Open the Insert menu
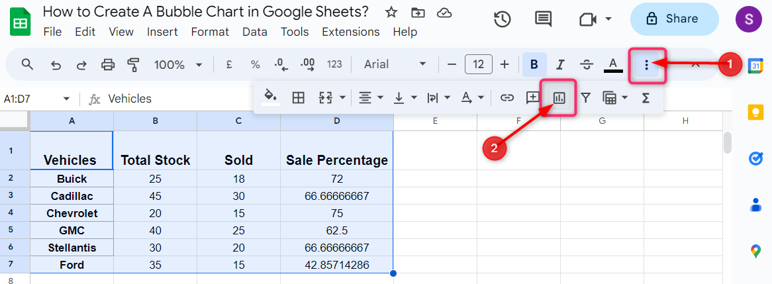Image resolution: width=772 pixels, height=284 pixels. point(162,32)
